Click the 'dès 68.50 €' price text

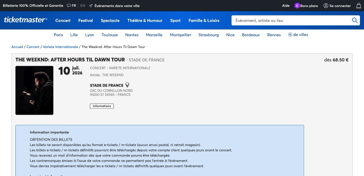click(336, 60)
